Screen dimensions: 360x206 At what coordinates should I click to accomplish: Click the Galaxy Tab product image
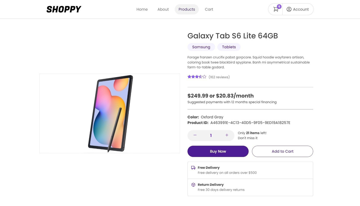[x=110, y=113]
